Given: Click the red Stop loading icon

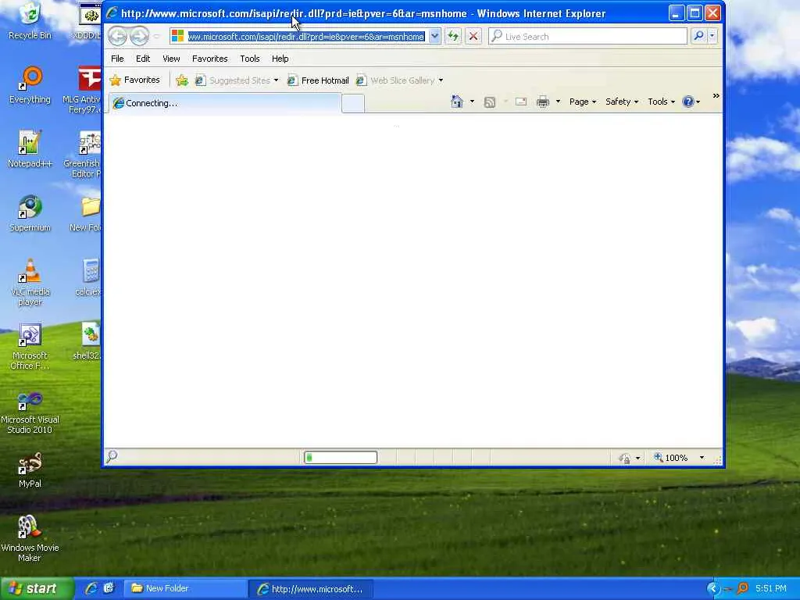Looking at the screenshot, I should (x=473, y=36).
